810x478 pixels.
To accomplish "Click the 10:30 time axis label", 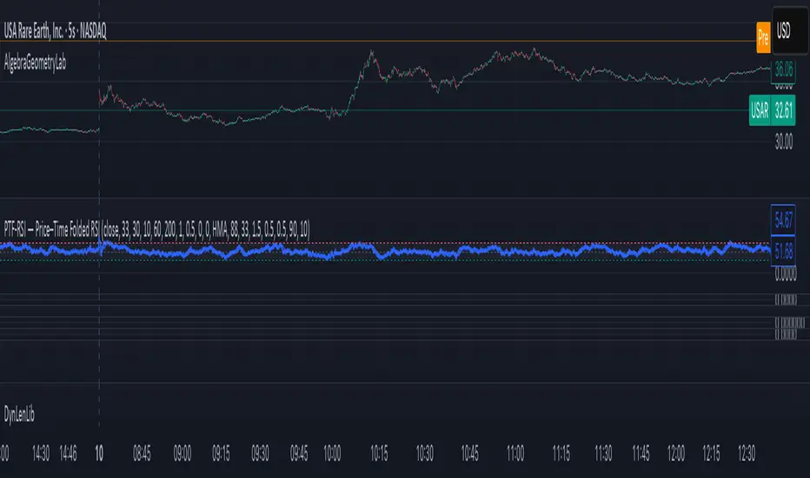I will [425, 454].
